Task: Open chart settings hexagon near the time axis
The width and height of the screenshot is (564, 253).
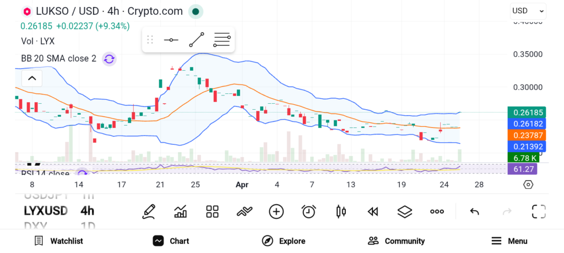Action: point(528,184)
